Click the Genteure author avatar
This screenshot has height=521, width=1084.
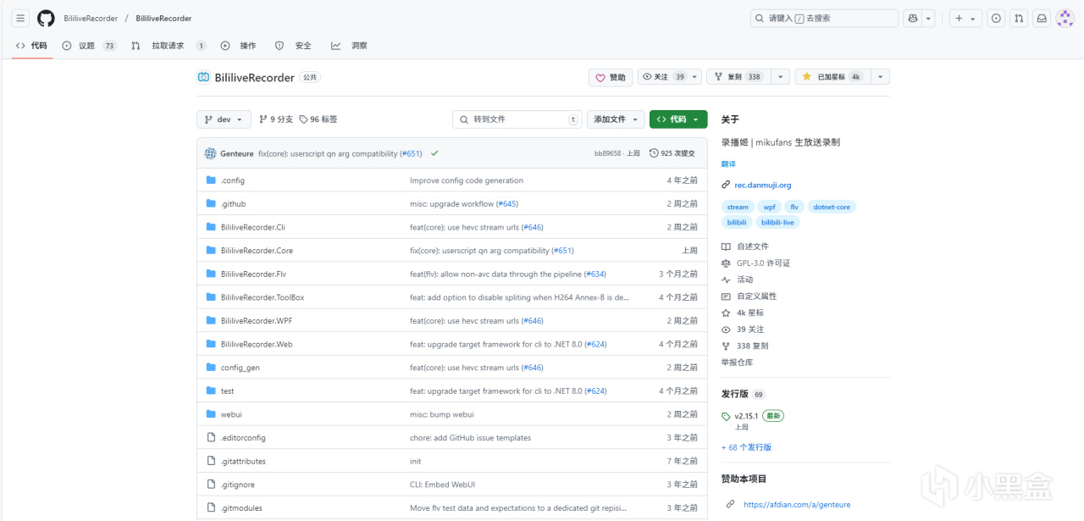coord(210,153)
